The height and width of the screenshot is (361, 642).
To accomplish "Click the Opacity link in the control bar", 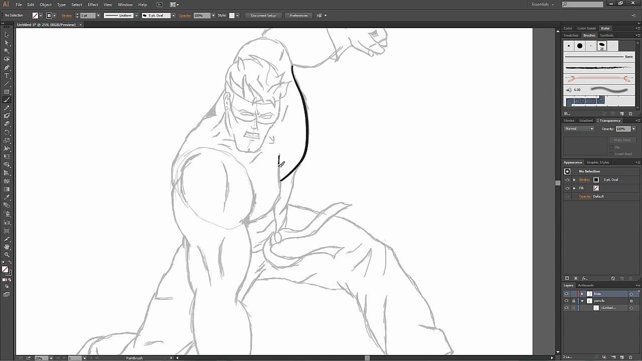I will 185,16.
